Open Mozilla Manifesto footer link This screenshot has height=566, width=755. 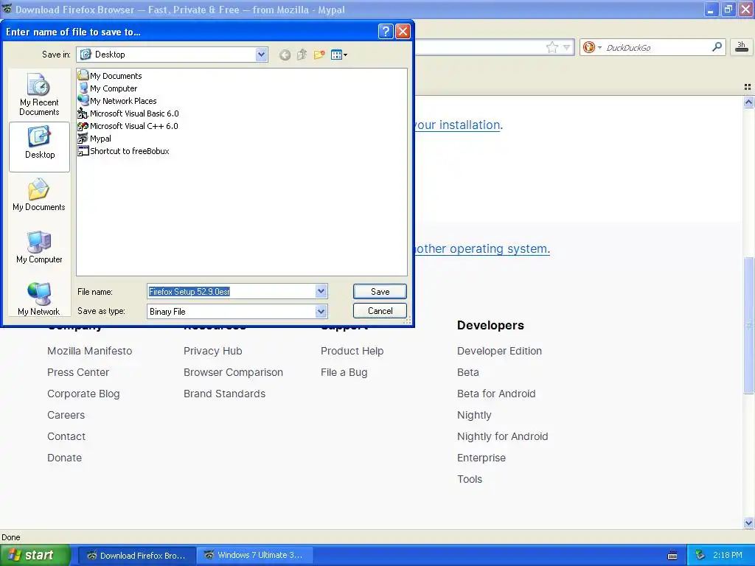pos(89,351)
